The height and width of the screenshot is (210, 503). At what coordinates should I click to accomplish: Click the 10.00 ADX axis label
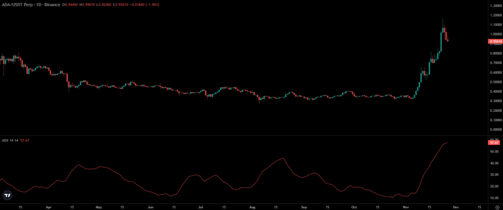pos(494,198)
